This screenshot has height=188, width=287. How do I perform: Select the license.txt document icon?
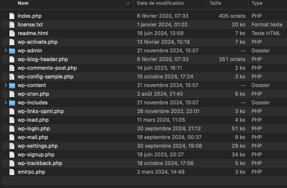(x=12, y=25)
